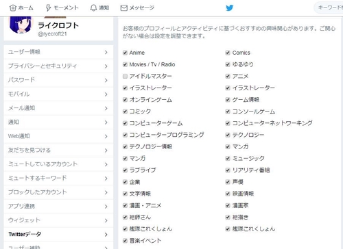The height and width of the screenshot is (249, 343).
Task: Open 通知 in the top navigation
Action: [x=99, y=8]
